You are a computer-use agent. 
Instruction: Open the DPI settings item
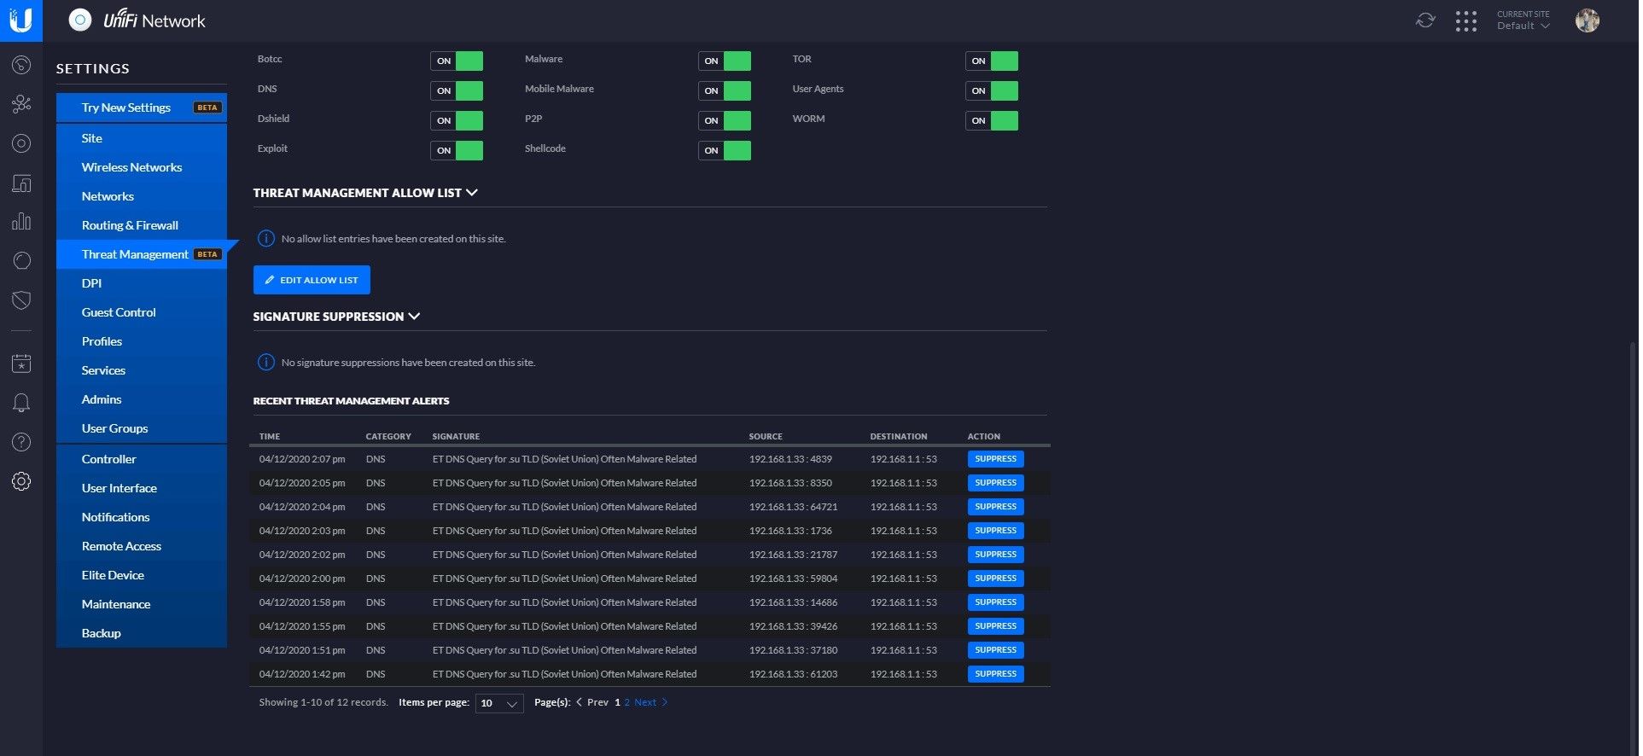(142, 283)
